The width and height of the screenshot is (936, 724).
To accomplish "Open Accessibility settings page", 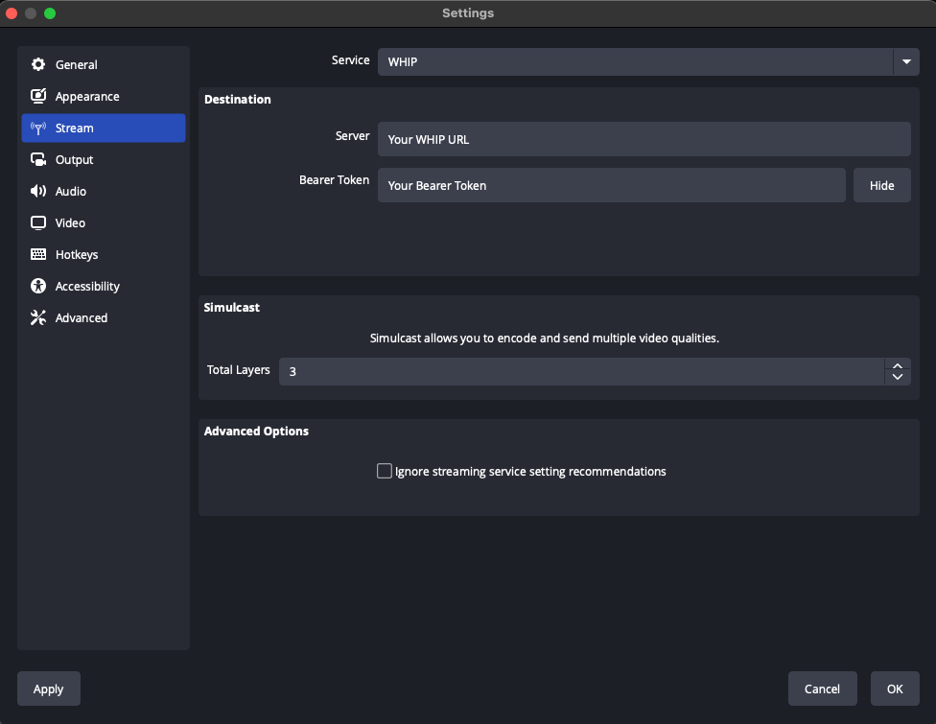I will click(x=104, y=286).
